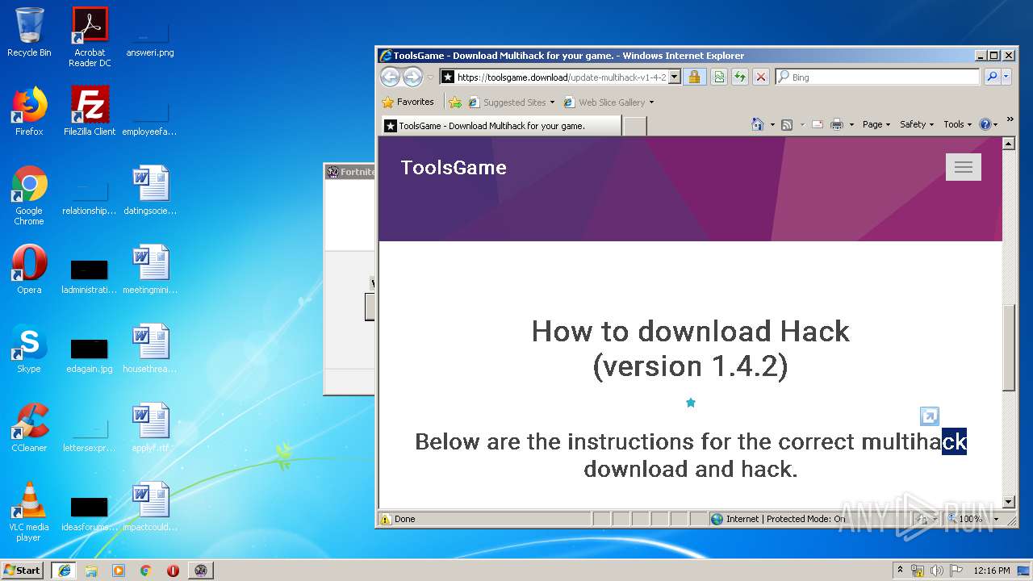The width and height of the screenshot is (1033, 581).
Task: Launch Acrobat Reader DC shortcut
Action: pyautogui.click(x=90, y=37)
